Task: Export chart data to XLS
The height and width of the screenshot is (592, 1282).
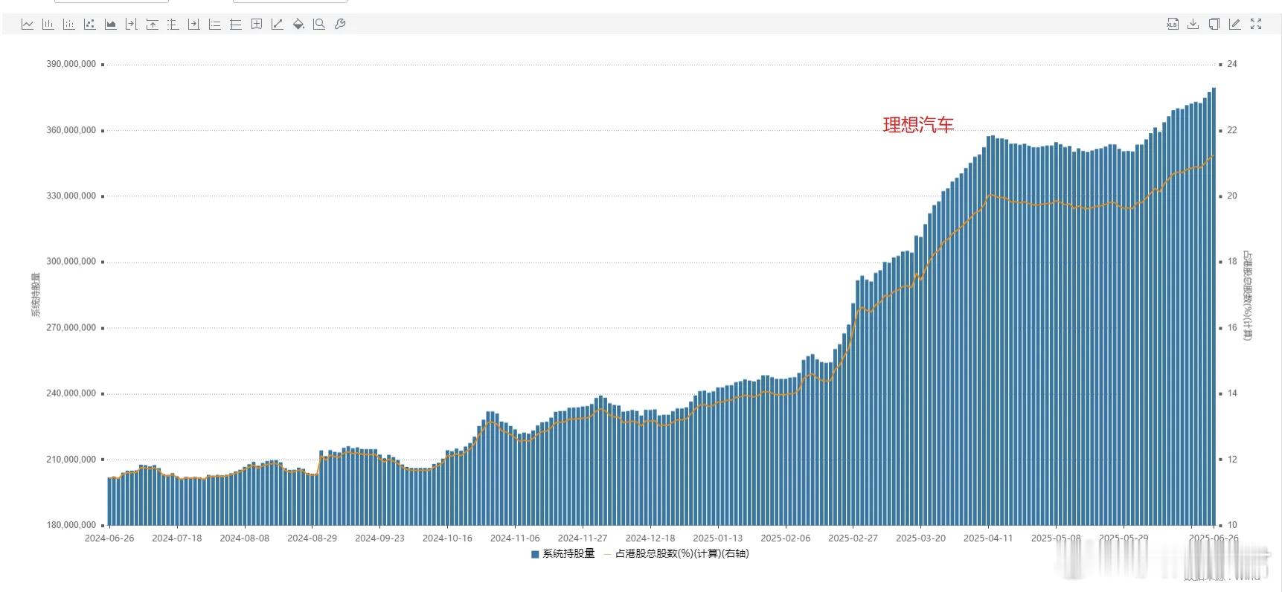Action: coord(1173,25)
